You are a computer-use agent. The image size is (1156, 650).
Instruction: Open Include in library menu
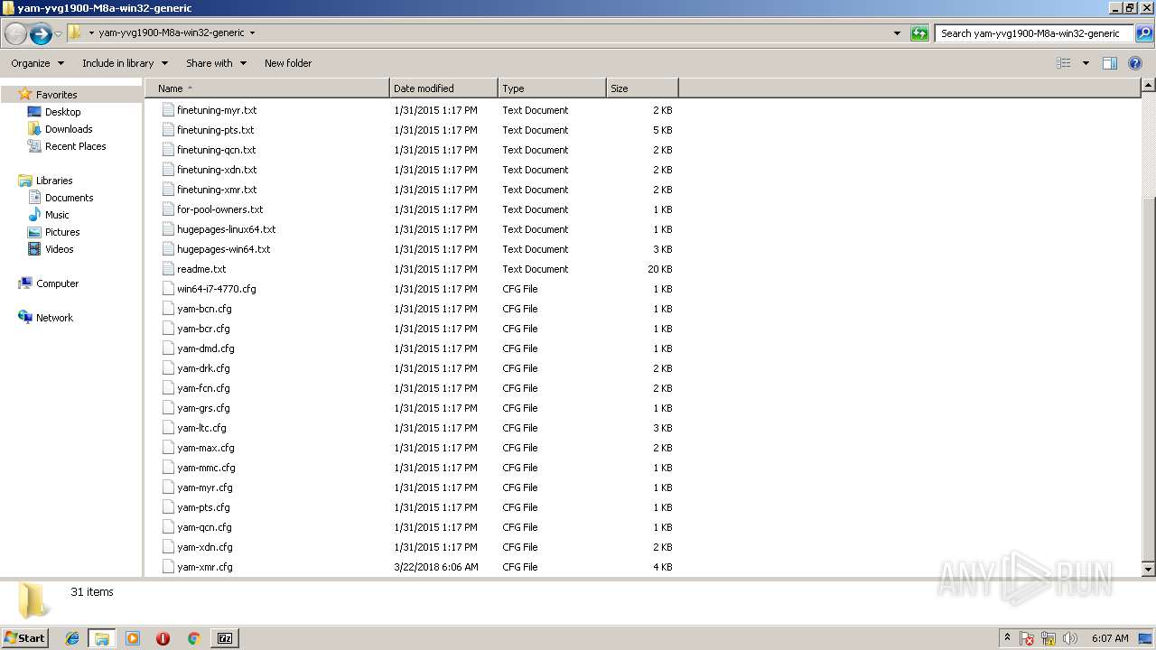pos(125,63)
